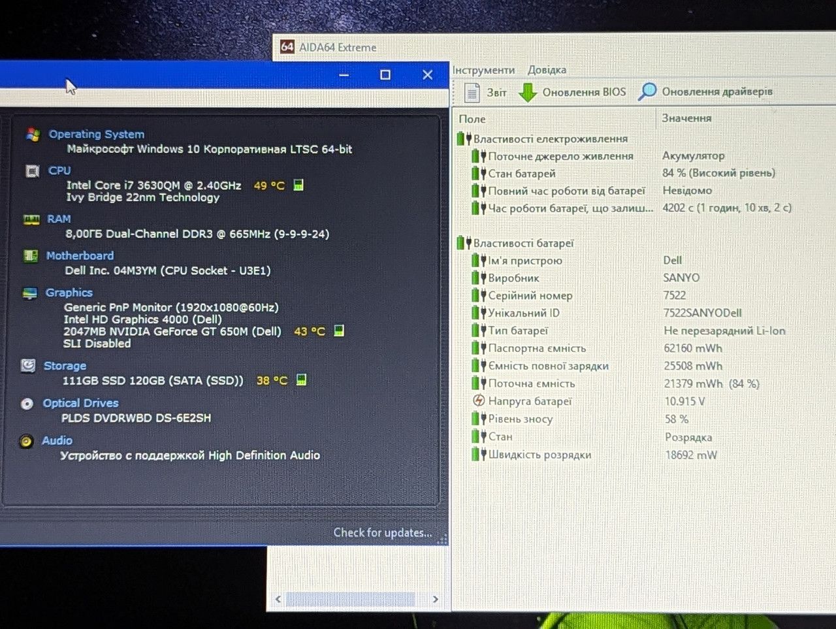Click the battery icon beside Властивості електроживлення
Viewport: 836px width, 629px height.
click(464, 138)
